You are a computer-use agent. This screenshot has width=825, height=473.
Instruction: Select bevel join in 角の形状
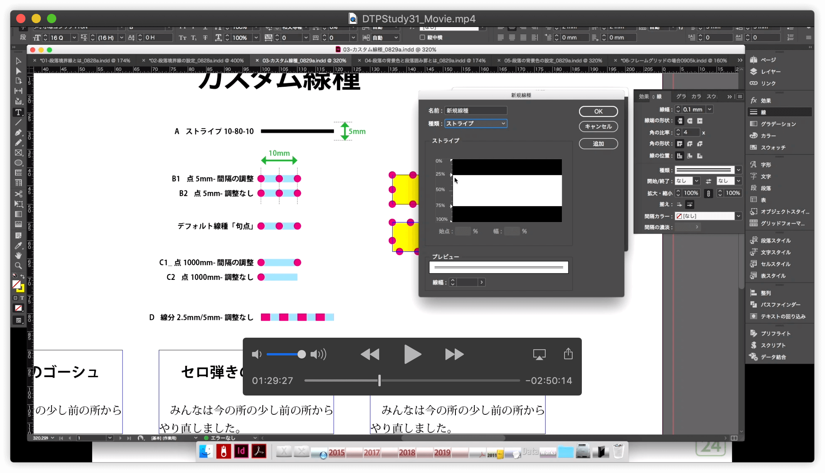pos(700,144)
